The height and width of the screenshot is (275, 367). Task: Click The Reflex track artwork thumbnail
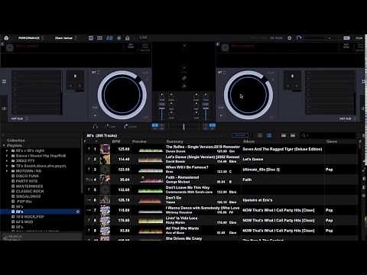pyautogui.click(x=105, y=149)
